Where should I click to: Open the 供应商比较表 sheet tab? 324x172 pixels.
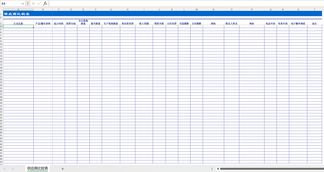(37, 168)
